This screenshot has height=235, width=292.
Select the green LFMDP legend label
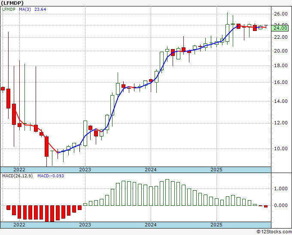point(9,9)
